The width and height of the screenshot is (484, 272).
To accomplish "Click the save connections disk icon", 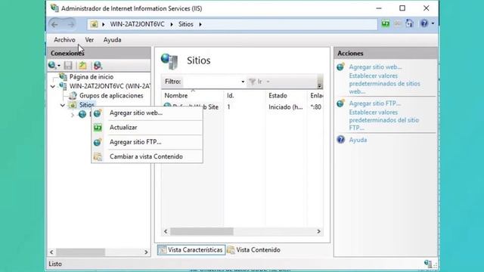I will (x=68, y=65).
